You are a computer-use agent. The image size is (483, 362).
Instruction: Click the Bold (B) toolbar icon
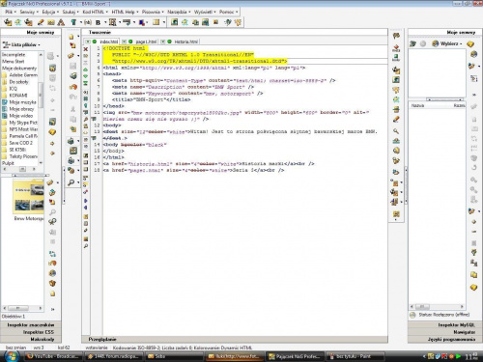click(x=98, y=22)
